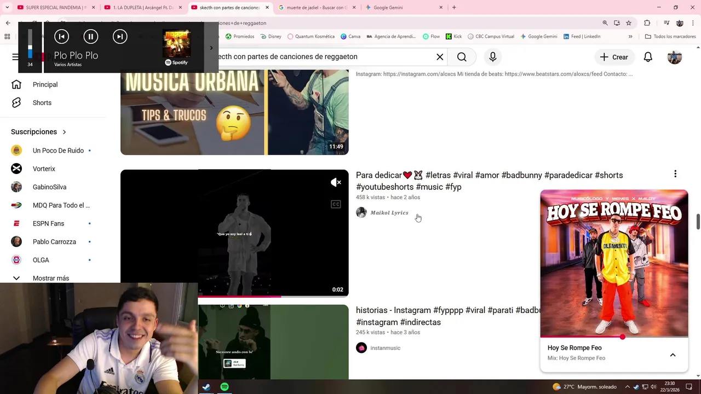Expand media overlay with right chevron
Image resolution: width=701 pixels, height=394 pixels.
tap(211, 48)
